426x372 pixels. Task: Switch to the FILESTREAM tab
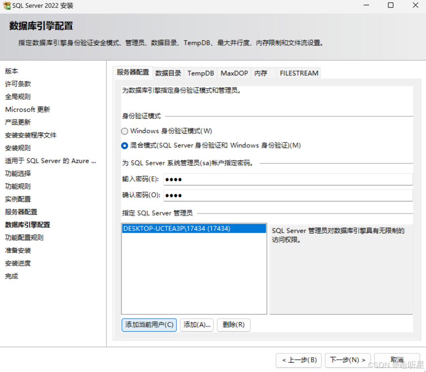click(x=299, y=73)
